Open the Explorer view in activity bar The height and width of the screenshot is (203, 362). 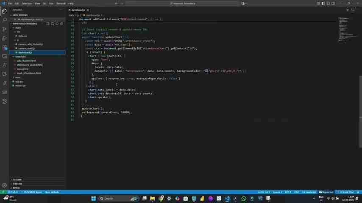5,11
